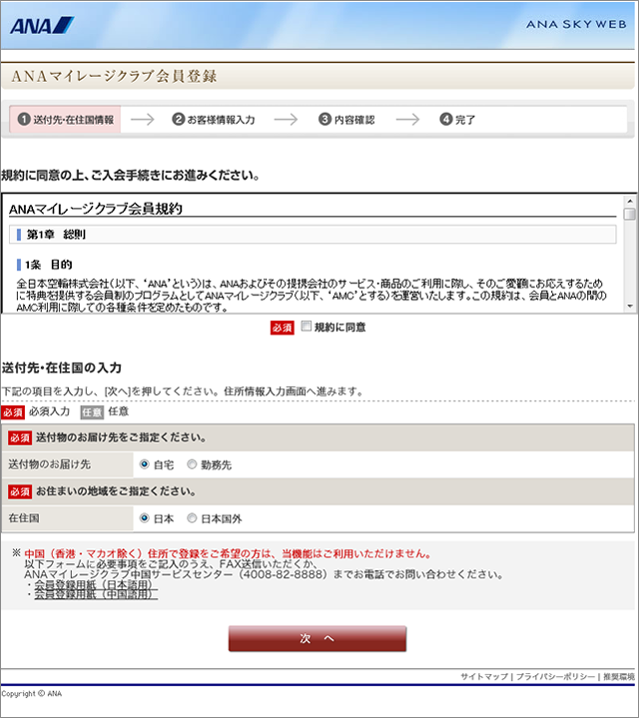Image resolution: width=639 pixels, height=718 pixels.
Task: Open 会員登録用紙（日本語用） link
Action: coord(94,585)
